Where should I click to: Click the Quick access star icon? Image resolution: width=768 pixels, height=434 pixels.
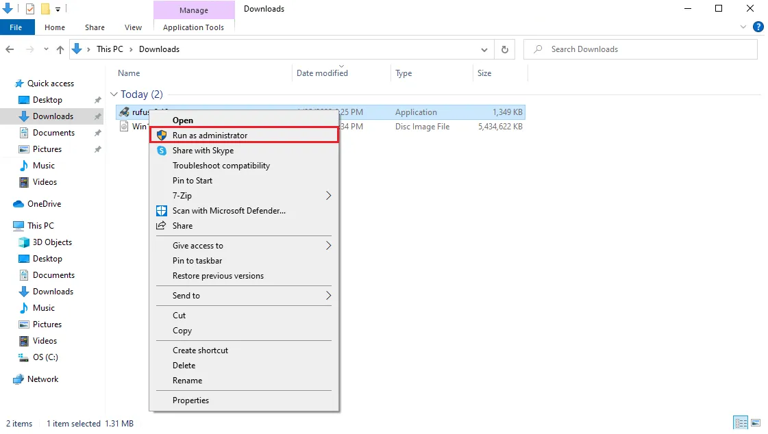(x=19, y=84)
